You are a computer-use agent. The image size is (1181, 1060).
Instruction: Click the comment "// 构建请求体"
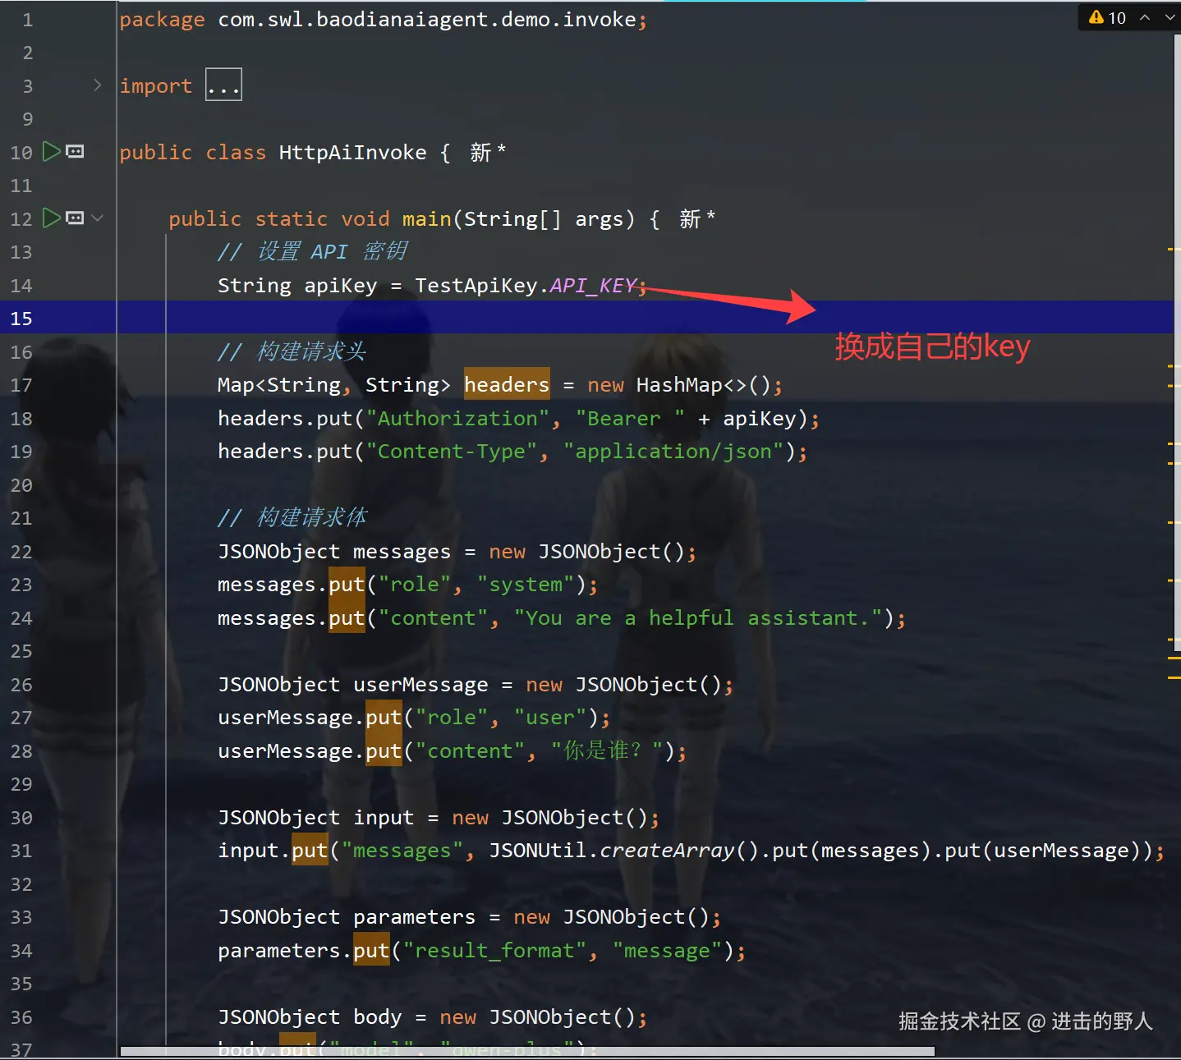click(292, 518)
